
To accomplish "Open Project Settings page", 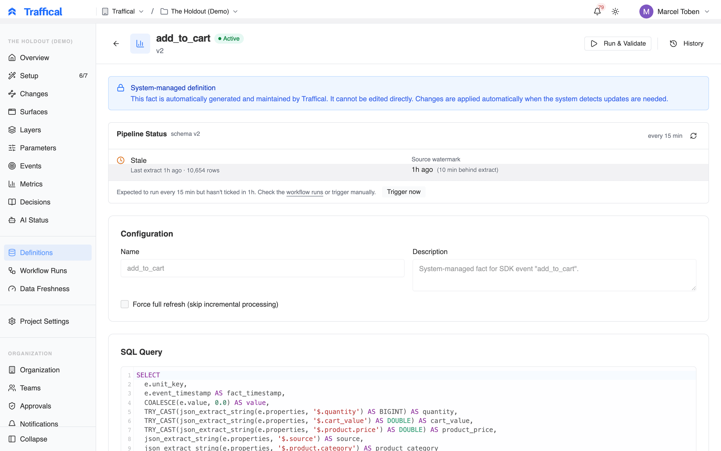I will pos(48,321).
